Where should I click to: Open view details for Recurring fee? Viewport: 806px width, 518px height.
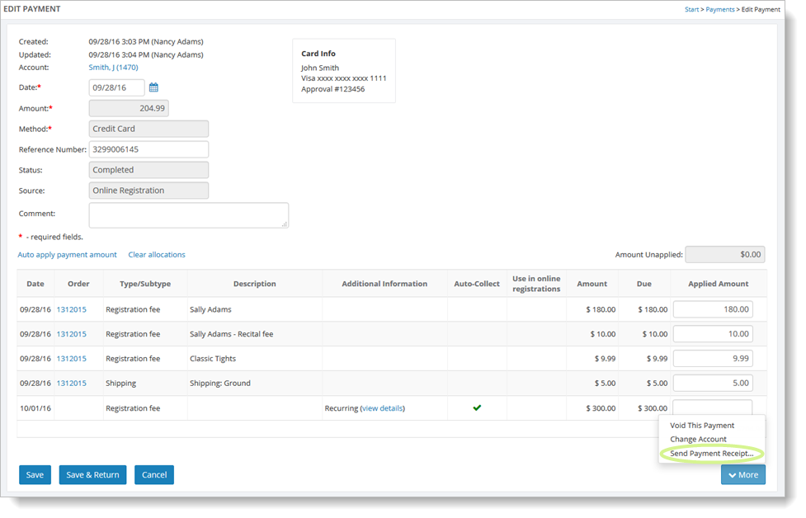pyautogui.click(x=382, y=408)
